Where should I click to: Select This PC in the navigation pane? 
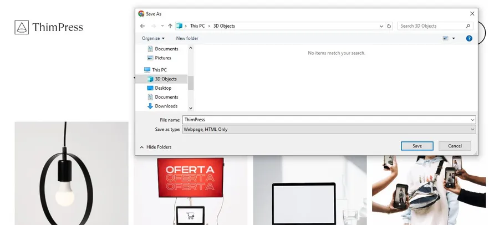(x=155, y=70)
